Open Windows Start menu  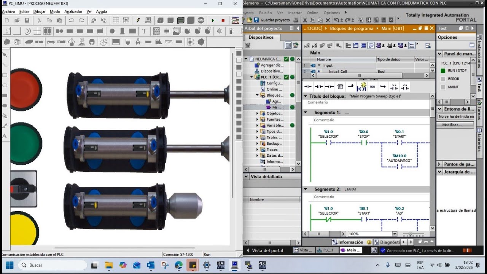click(x=10, y=265)
